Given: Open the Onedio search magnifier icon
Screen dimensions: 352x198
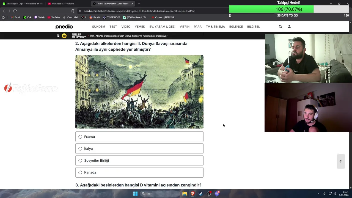Looking at the screenshot, I should (x=280, y=27).
